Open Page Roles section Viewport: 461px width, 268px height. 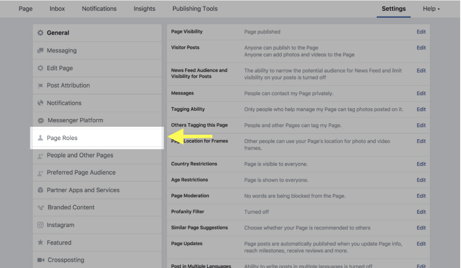(97, 138)
